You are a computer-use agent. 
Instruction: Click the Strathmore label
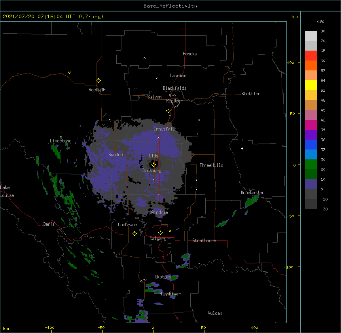click(x=204, y=240)
